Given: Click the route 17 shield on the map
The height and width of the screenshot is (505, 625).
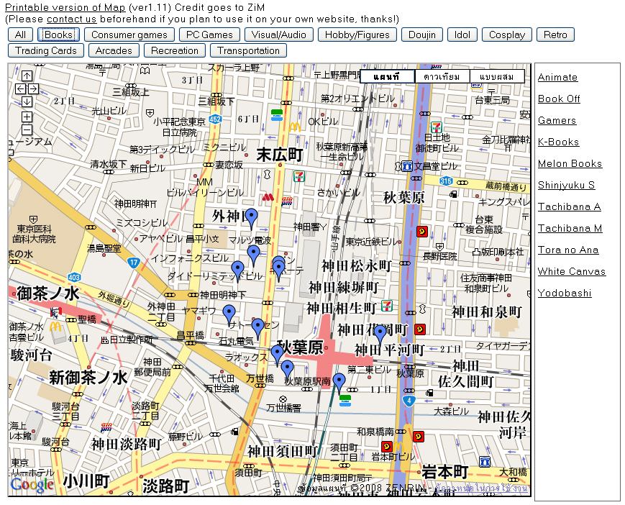Looking at the screenshot, I should [x=134, y=263].
